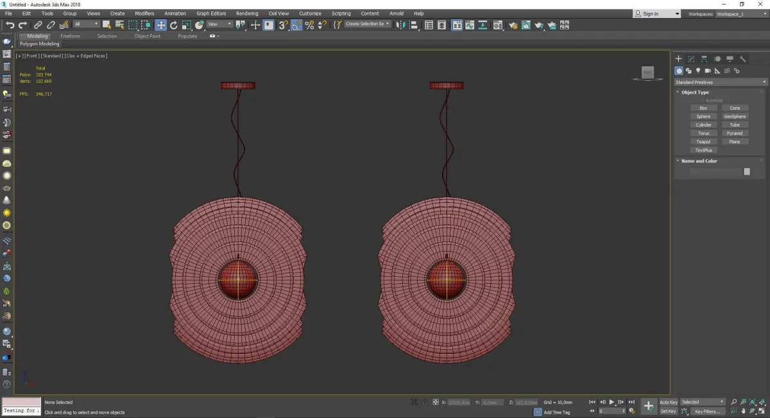Image resolution: width=770 pixels, height=418 pixels.
Task: Click the Play Animation button
Action: point(612,402)
